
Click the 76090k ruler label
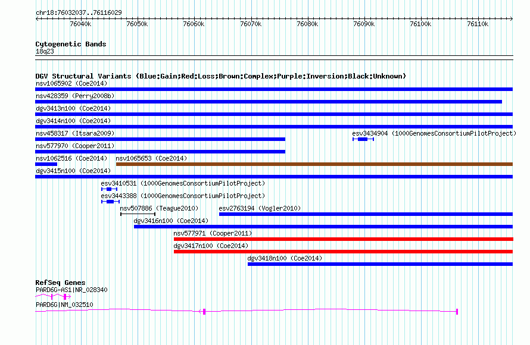point(364,24)
